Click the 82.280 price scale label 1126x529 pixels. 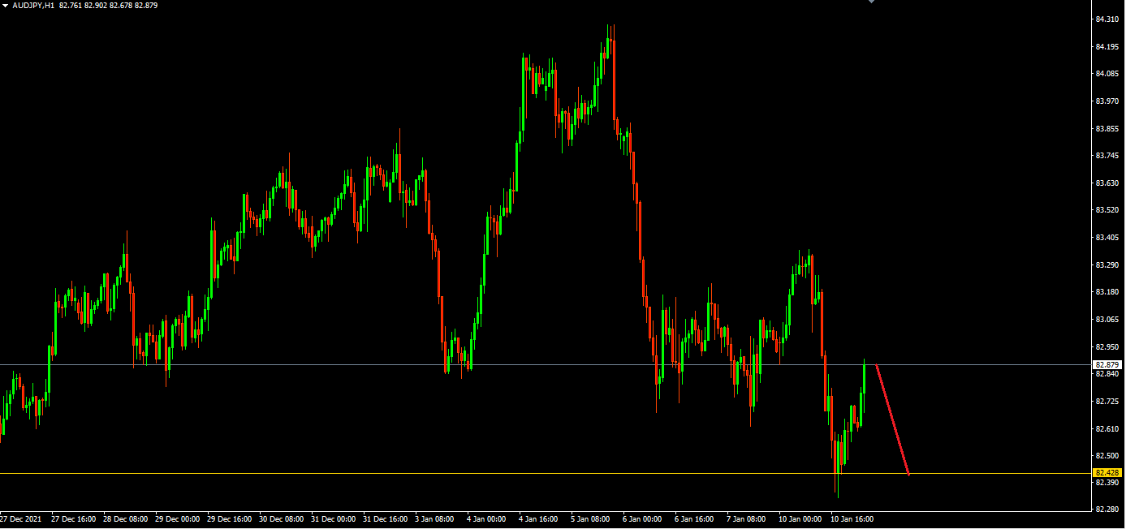pyautogui.click(x=1107, y=510)
